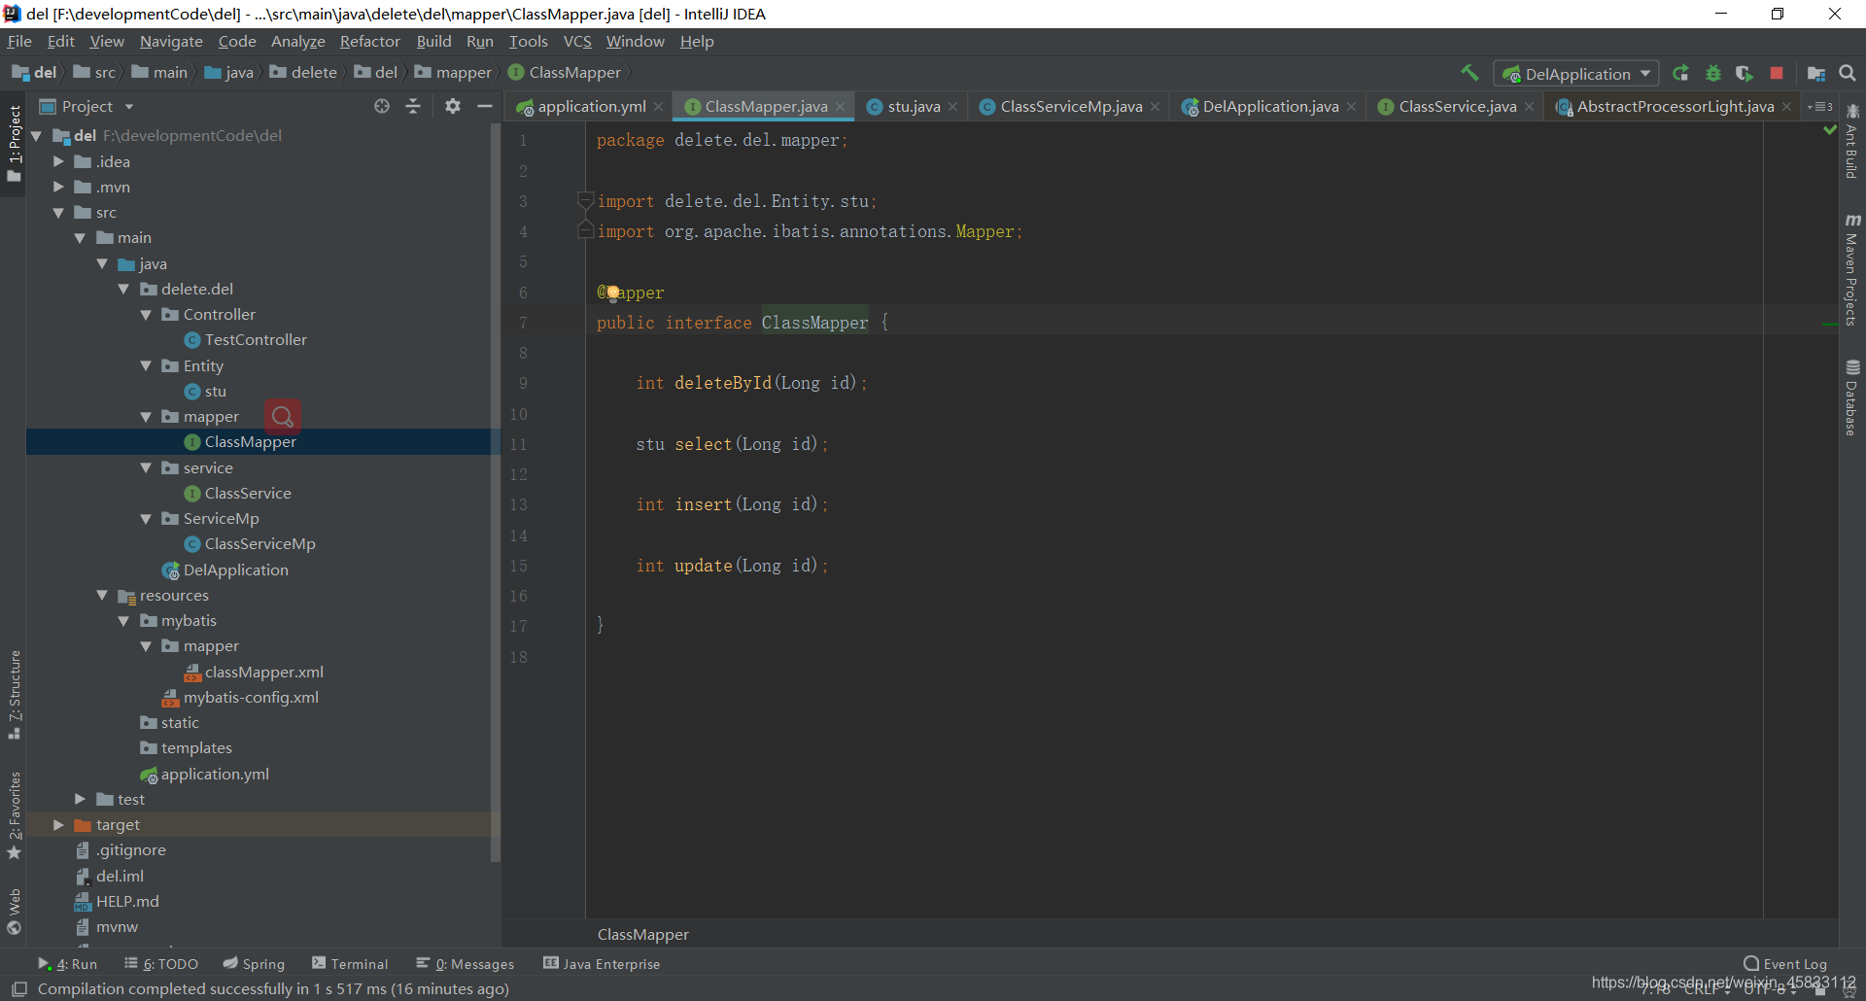
Task: Click the green Debug bug icon
Action: pyautogui.click(x=1713, y=73)
